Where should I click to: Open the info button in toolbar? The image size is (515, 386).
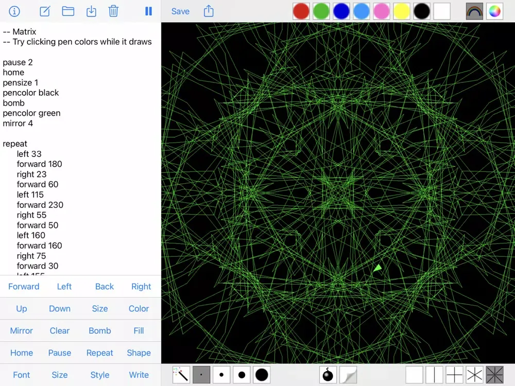pos(14,11)
